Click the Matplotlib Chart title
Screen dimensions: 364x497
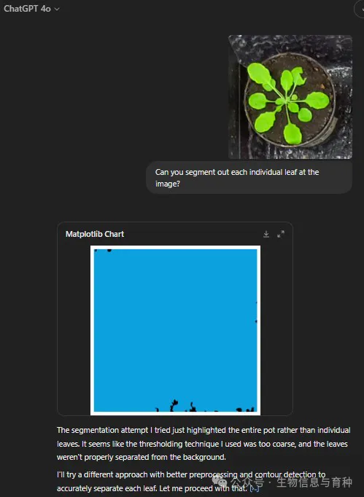tap(95, 234)
